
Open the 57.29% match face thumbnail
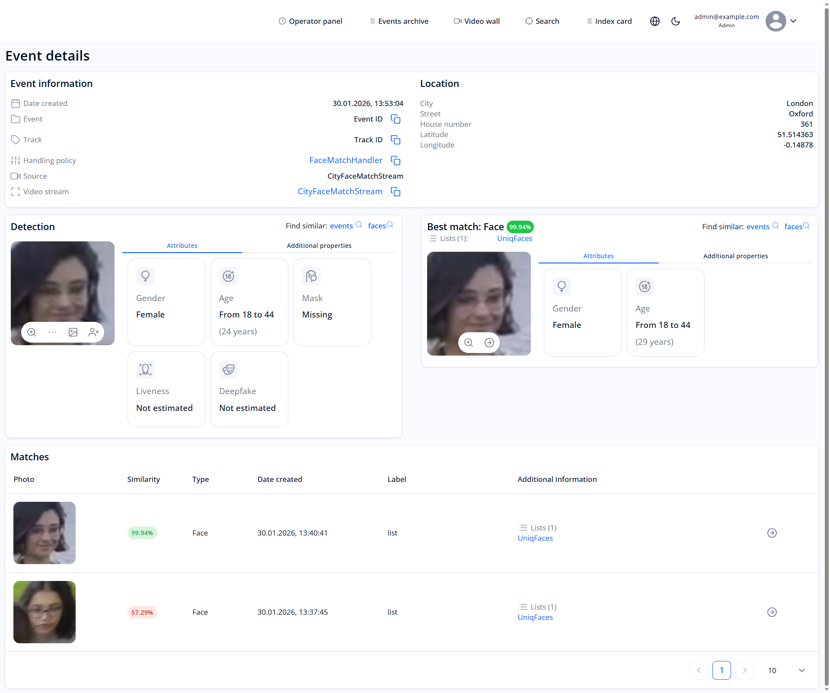[45, 612]
